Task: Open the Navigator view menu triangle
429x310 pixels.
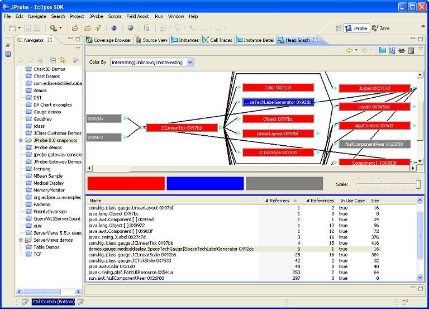Action: coord(78,49)
